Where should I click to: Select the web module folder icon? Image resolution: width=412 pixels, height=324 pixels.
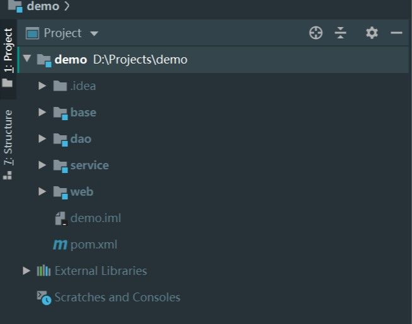click(60, 193)
